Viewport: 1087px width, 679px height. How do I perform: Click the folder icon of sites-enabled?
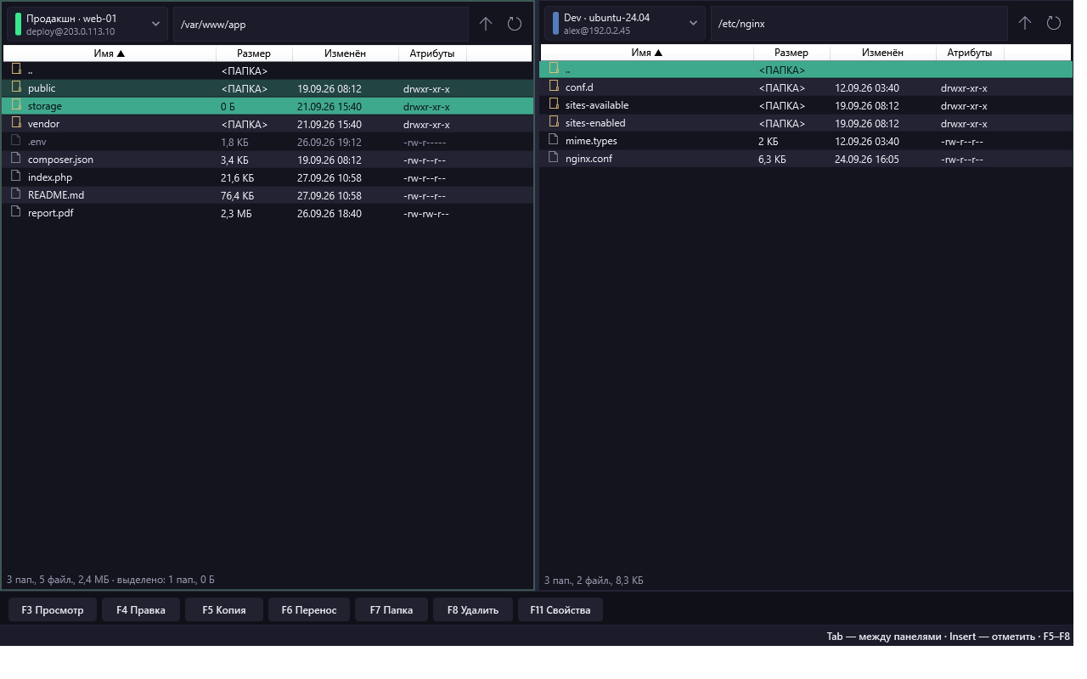554,122
